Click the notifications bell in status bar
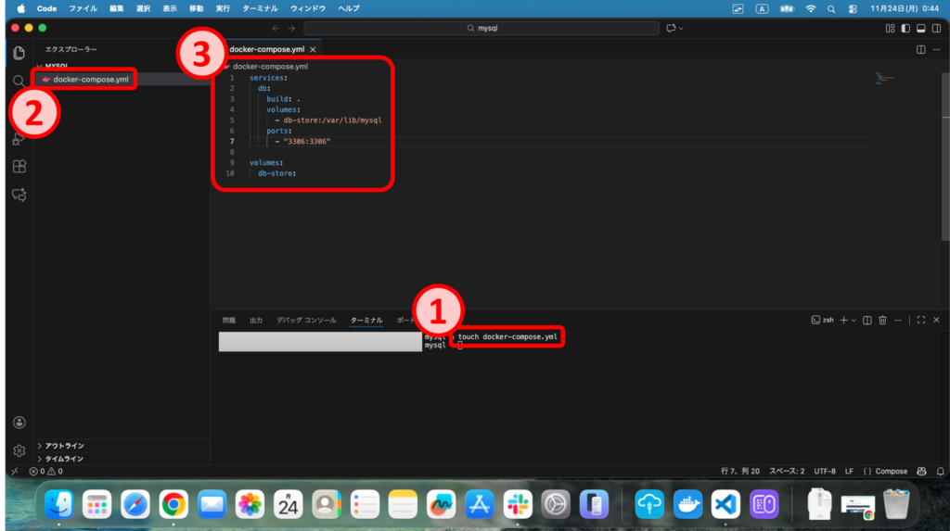The width and height of the screenshot is (950, 531). coord(937,471)
